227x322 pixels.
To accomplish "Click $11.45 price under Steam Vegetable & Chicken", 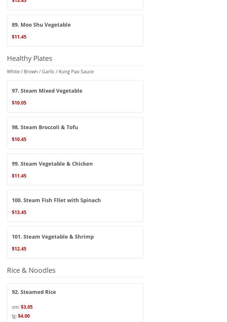I will click(19, 176).
